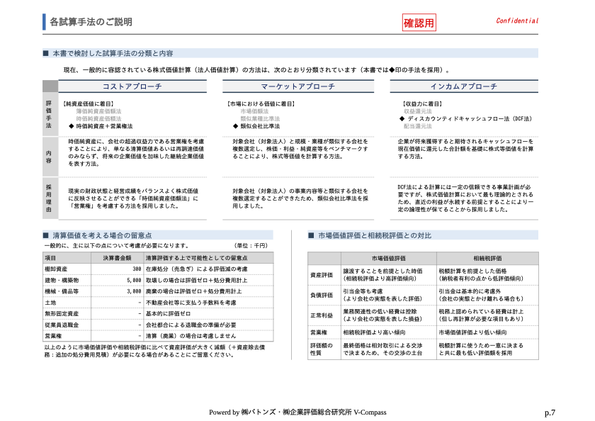Click 営業権 in the liquidation table
The image size is (595, 421).
coord(53,336)
